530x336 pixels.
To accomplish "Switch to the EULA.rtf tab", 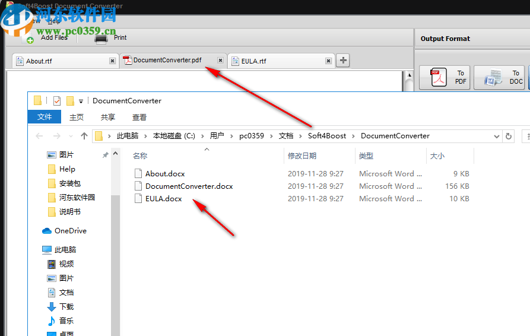I will [x=281, y=61].
